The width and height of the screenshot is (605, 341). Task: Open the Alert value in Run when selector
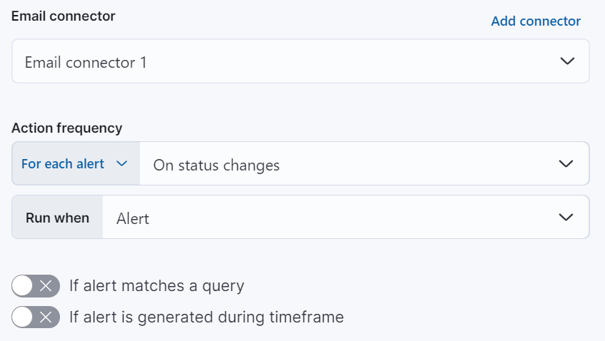[x=329, y=218]
